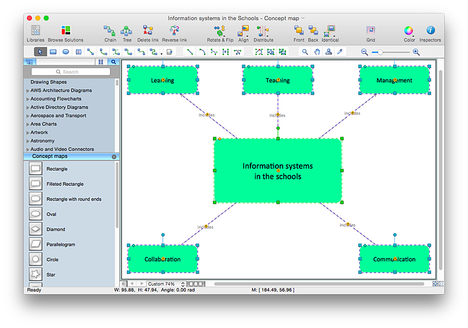Click the zoom out magnifier
Image resolution: width=468 pixels, height=328 pixels.
pos(364,52)
